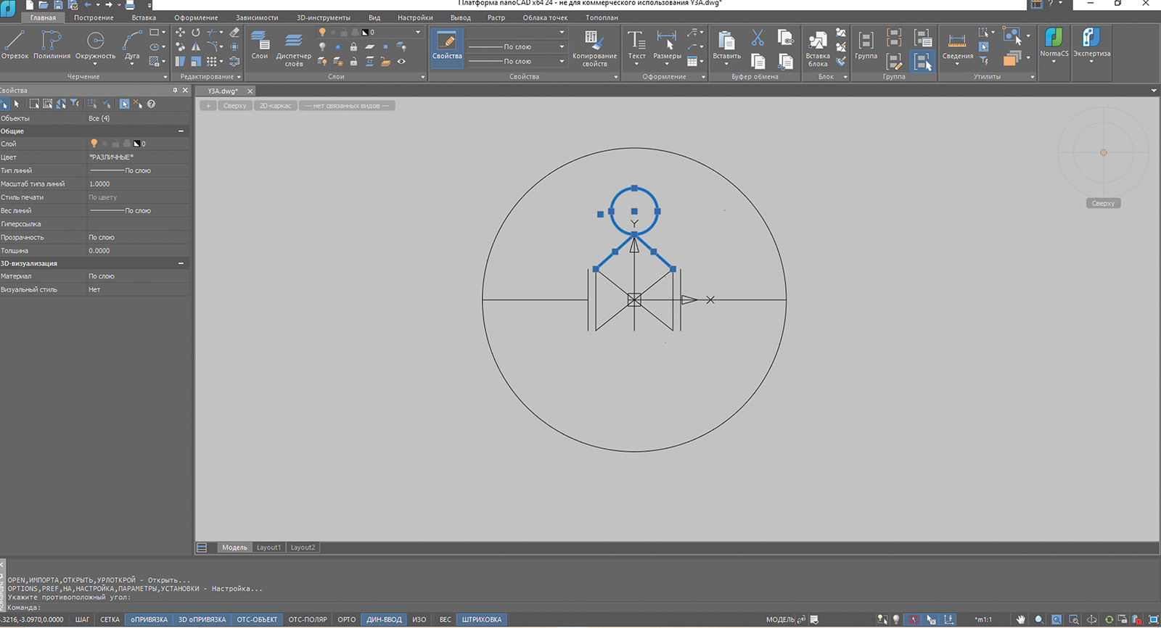This screenshot has height=628, width=1161.
Task: Toggle ОРТО mode in status bar
Action: 347,620
